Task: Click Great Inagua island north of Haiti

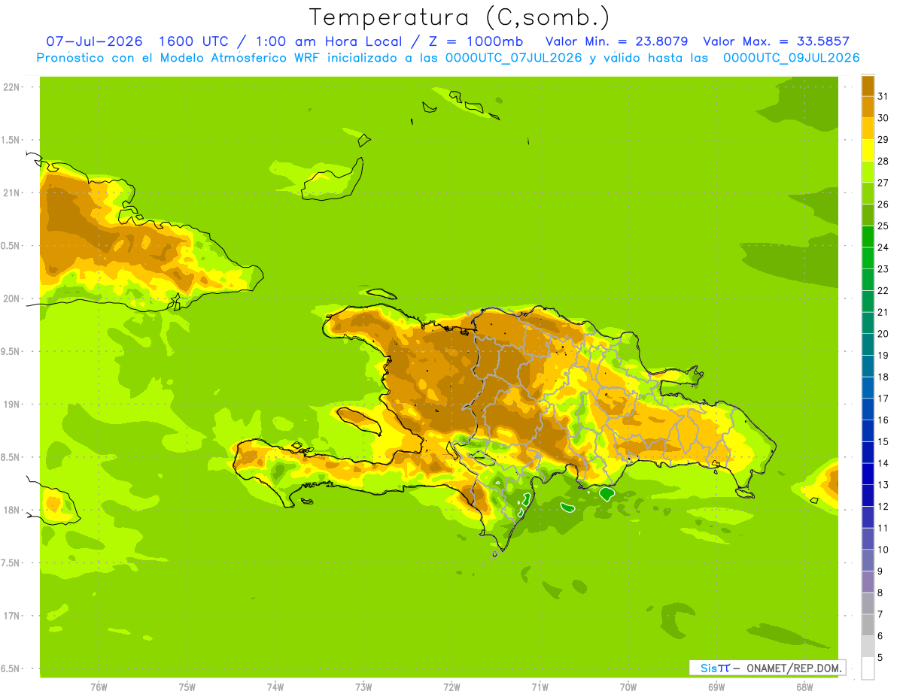Action: point(332,181)
